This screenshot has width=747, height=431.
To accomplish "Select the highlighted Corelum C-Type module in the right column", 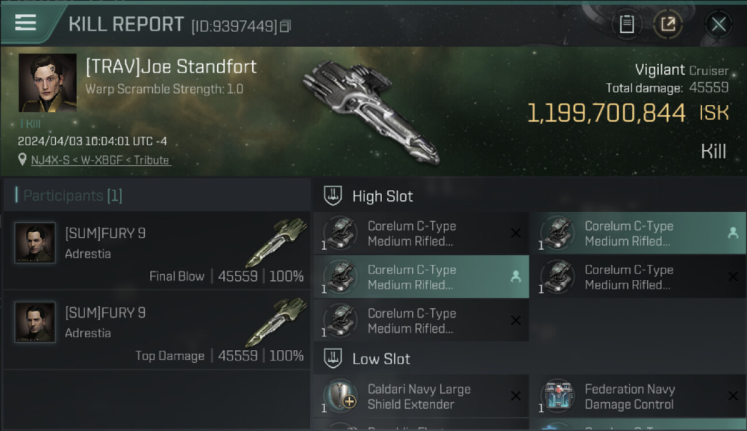I will coord(638,233).
